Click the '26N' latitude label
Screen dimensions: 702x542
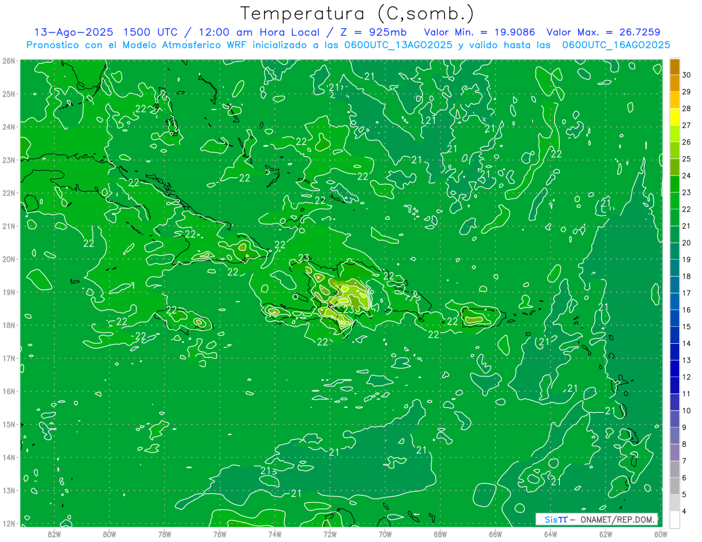(9, 61)
